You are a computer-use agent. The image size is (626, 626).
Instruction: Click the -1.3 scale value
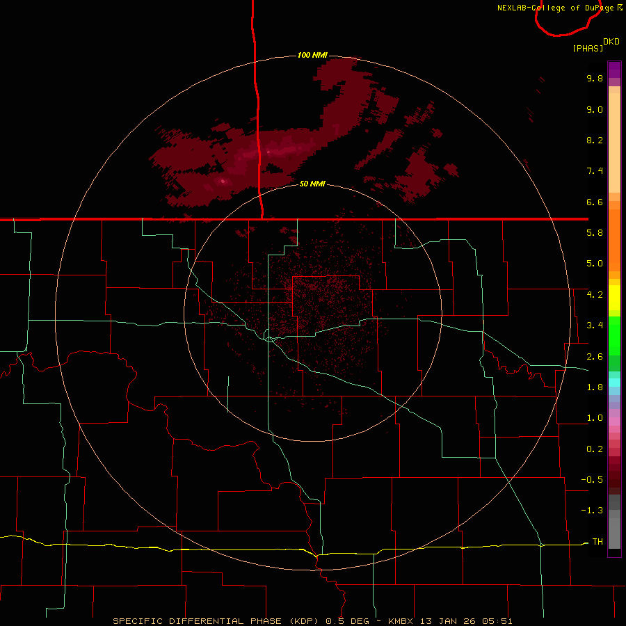pyautogui.click(x=592, y=511)
